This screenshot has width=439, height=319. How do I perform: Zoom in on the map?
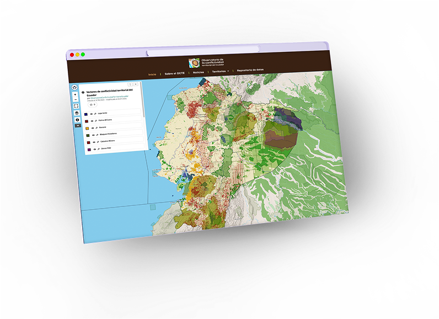(x=76, y=94)
